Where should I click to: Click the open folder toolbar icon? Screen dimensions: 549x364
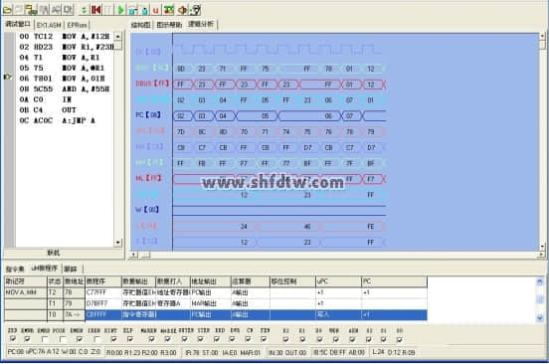(x=7, y=10)
